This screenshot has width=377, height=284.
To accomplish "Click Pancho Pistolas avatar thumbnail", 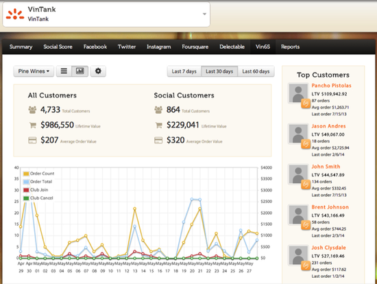I will [298, 93].
